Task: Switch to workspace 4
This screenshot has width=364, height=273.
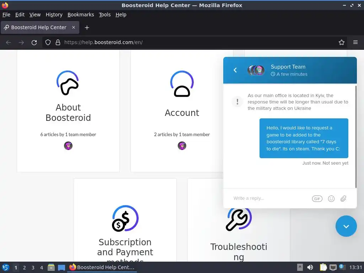Action: pyautogui.click(x=42, y=268)
